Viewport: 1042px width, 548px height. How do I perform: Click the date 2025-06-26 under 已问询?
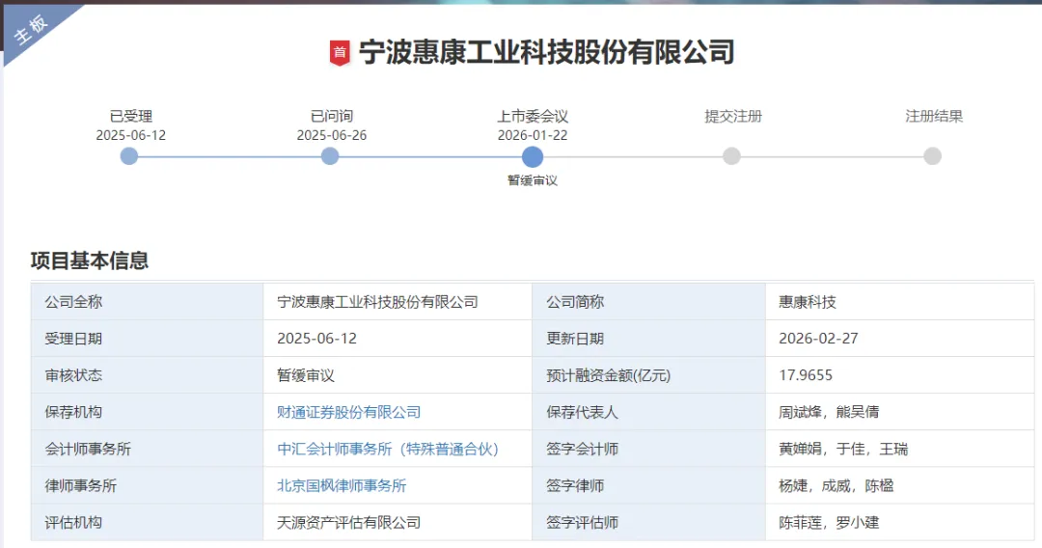click(332, 135)
